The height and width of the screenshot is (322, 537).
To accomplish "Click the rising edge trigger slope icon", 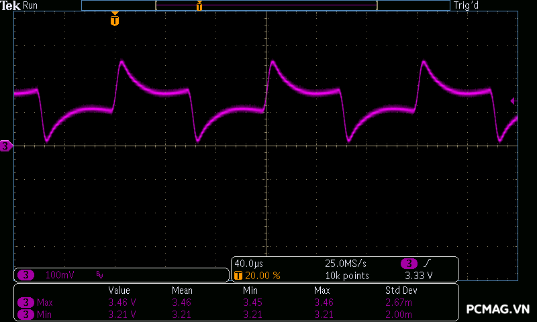I will pos(428,264).
